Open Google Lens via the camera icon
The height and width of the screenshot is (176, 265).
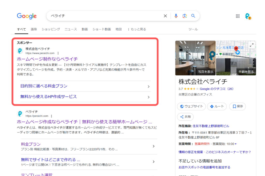[x=185, y=16]
